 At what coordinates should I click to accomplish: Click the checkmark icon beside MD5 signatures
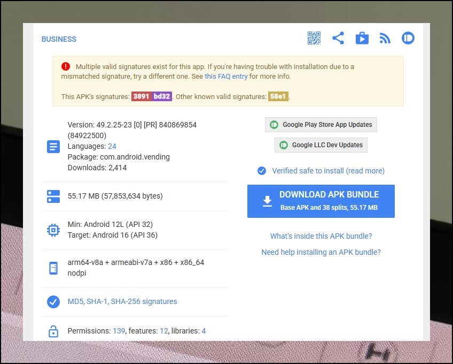coord(53,302)
